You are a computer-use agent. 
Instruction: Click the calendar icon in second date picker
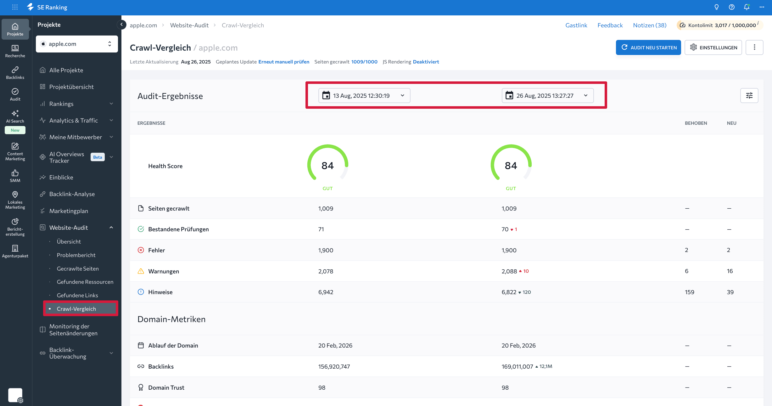pyautogui.click(x=509, y=96)
